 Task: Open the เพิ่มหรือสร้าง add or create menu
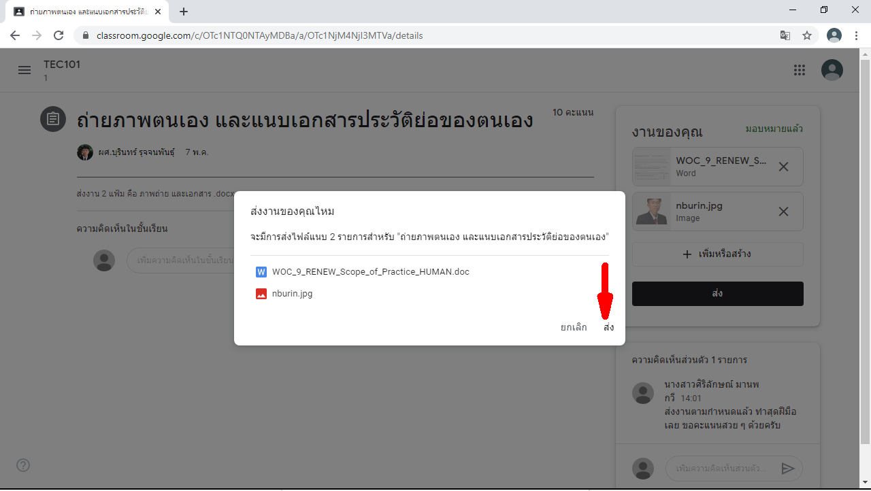pyautogui.click(x=717, y=254)
